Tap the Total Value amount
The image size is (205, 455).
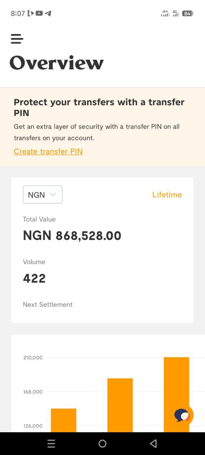click(72, 235)
